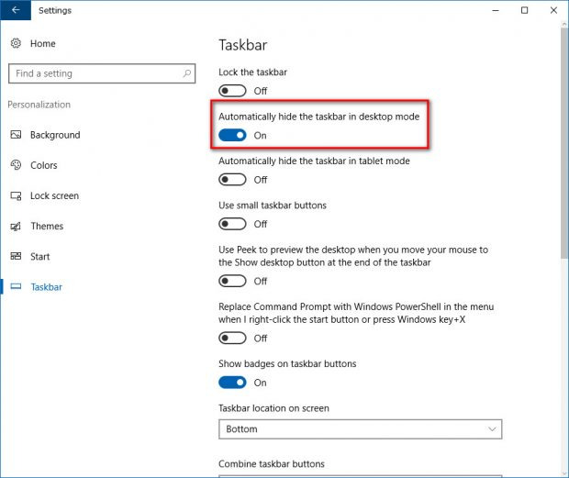Disable Show badges on taskbar buttons
This screenshot has width=569, height=478.
[232, 383]
